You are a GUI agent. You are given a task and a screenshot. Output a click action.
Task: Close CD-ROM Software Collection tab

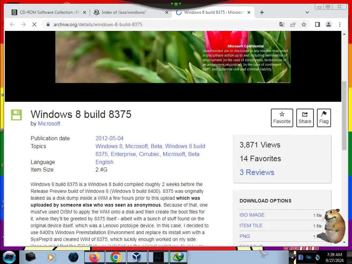[x=85, y=12]
